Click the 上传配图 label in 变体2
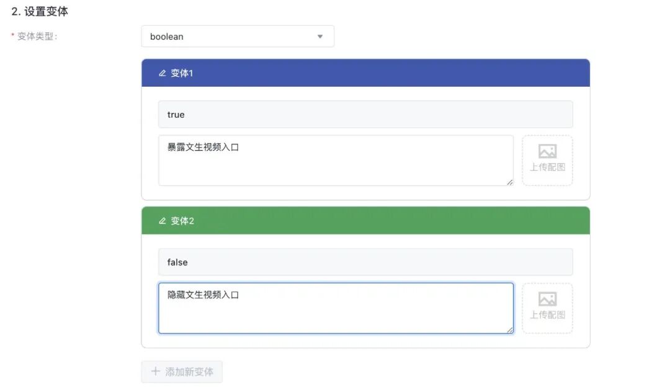670x390 pixels. tap(547, 315)
